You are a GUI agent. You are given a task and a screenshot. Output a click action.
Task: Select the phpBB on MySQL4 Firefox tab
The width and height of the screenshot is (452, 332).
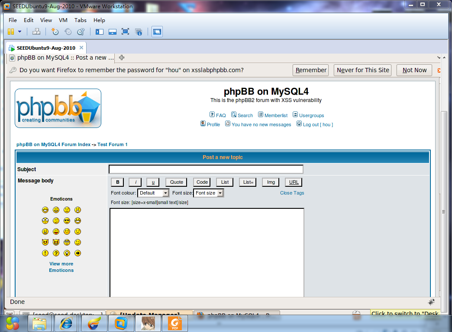pos(61,57)
